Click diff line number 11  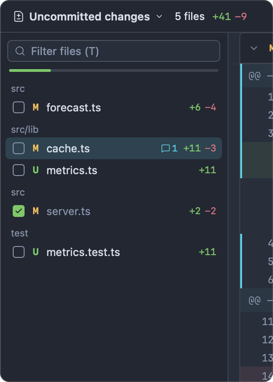pos(268,322)
